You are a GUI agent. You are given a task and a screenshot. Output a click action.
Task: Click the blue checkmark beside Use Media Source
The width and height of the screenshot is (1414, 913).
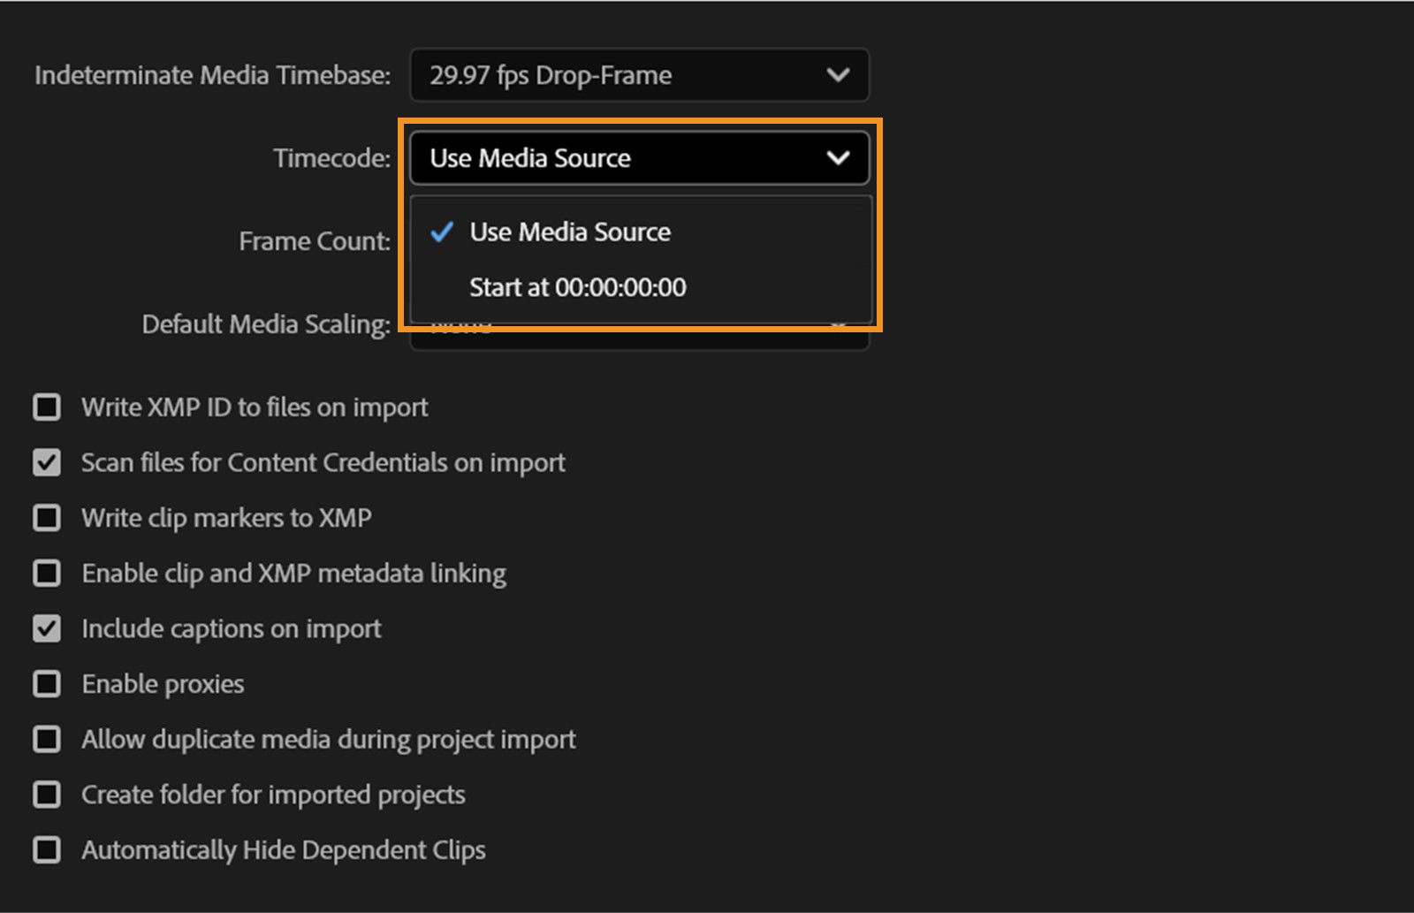(443, 232)
